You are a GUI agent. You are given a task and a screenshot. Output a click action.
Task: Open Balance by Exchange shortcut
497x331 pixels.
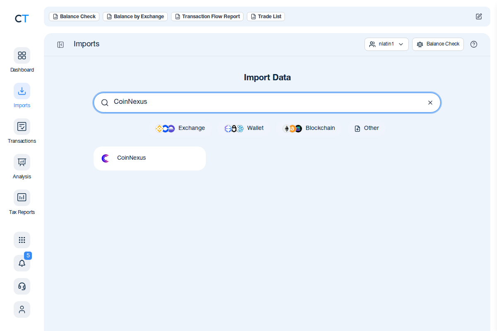tap(135, 17)
